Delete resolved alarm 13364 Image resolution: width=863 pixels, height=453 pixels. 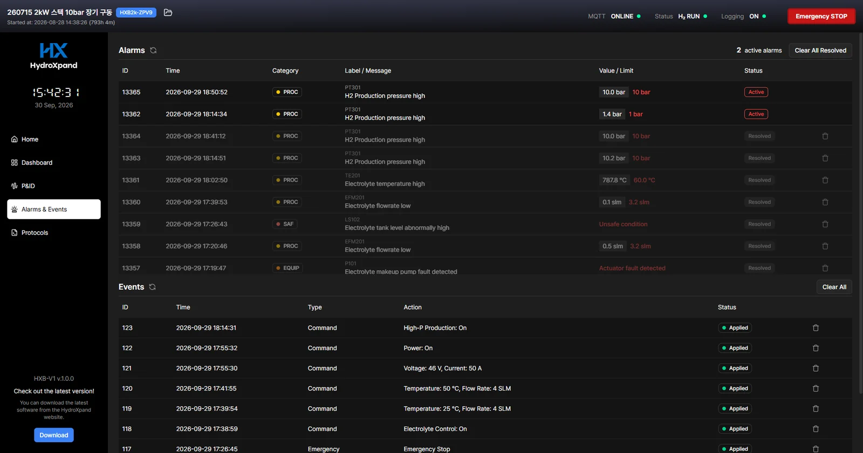tap(825, 136)
